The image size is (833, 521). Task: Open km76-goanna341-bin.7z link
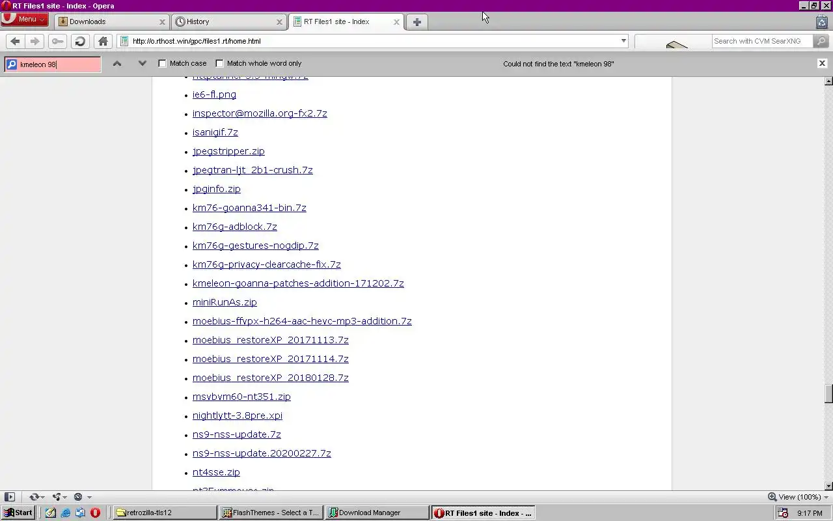(249, 208)
